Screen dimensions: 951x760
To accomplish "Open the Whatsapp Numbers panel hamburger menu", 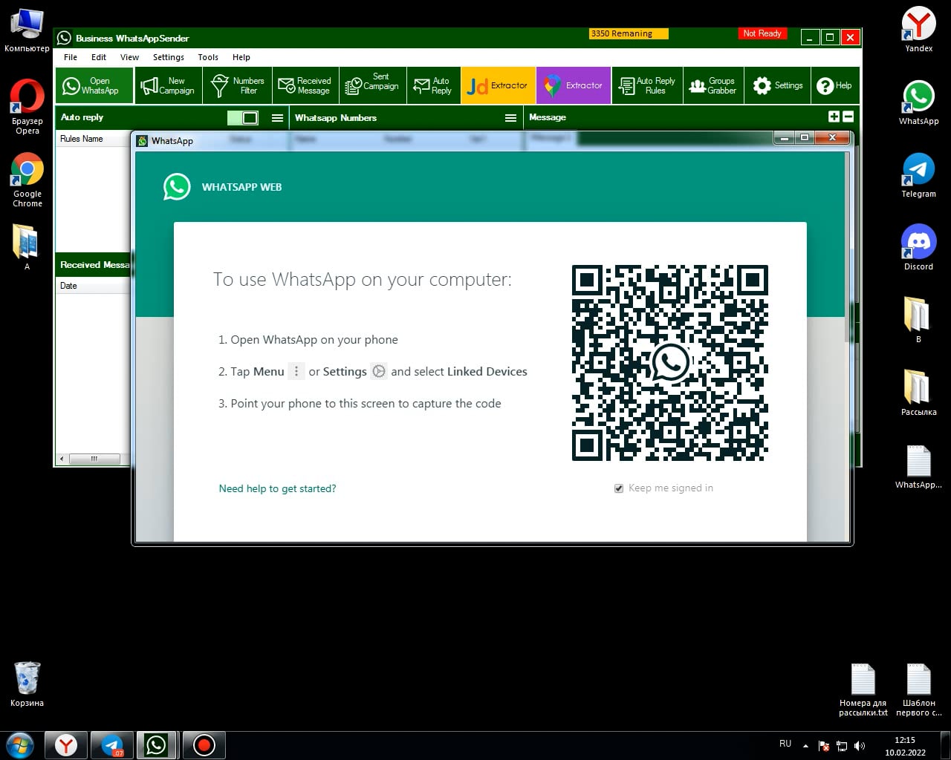I will (x=510, y=118).
